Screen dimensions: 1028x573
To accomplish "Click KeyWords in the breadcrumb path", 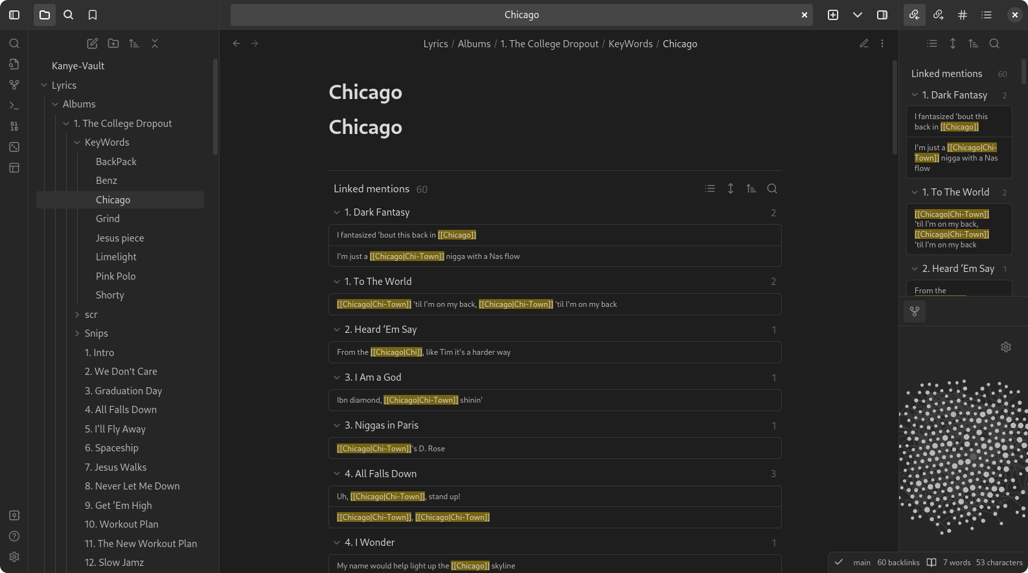I will pyautogui.click(x=630, y=44).
